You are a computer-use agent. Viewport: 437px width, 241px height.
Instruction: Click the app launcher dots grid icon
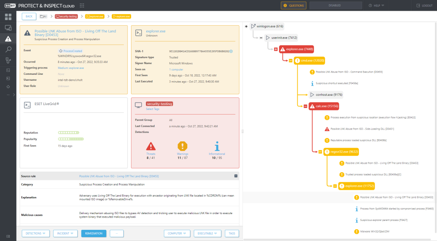point(82,6)
